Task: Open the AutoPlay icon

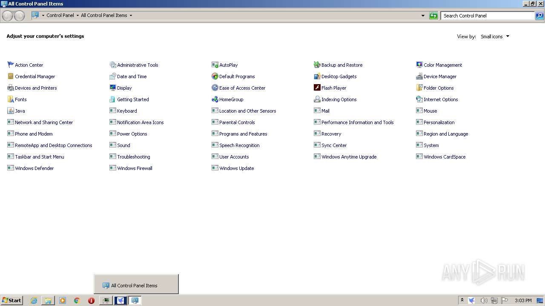Action: click(215, 65)
